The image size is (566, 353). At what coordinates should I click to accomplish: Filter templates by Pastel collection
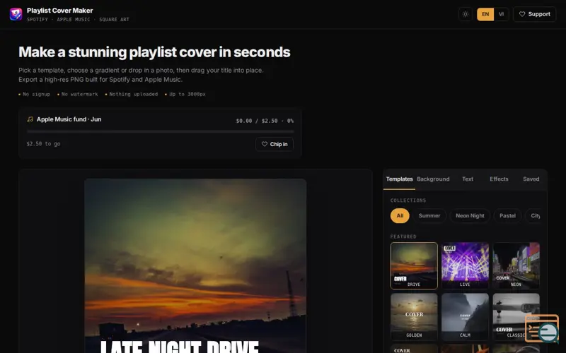(x=507, y=216)
